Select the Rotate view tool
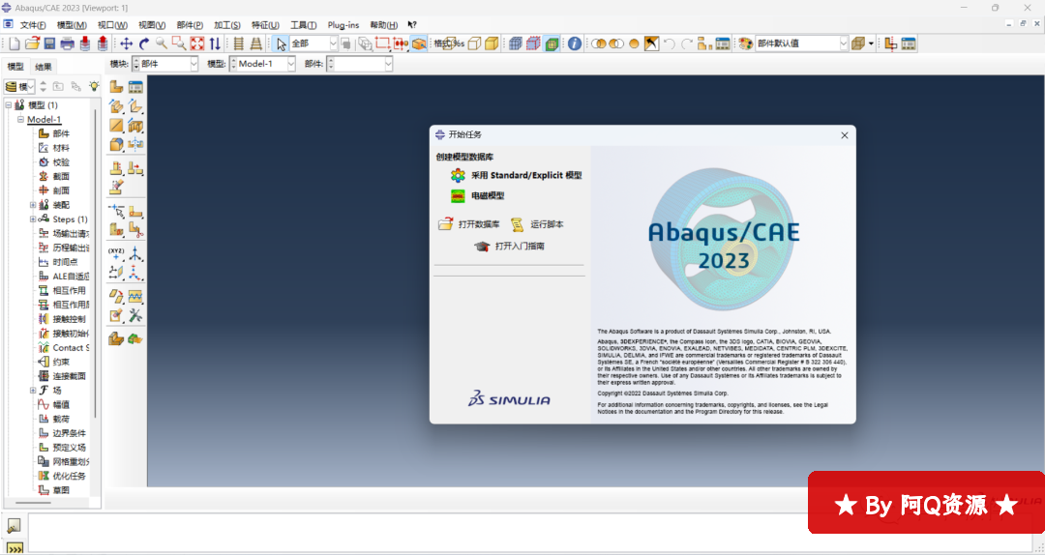The height and width of the screenshot is (555, 1045). tap(143, 44)
